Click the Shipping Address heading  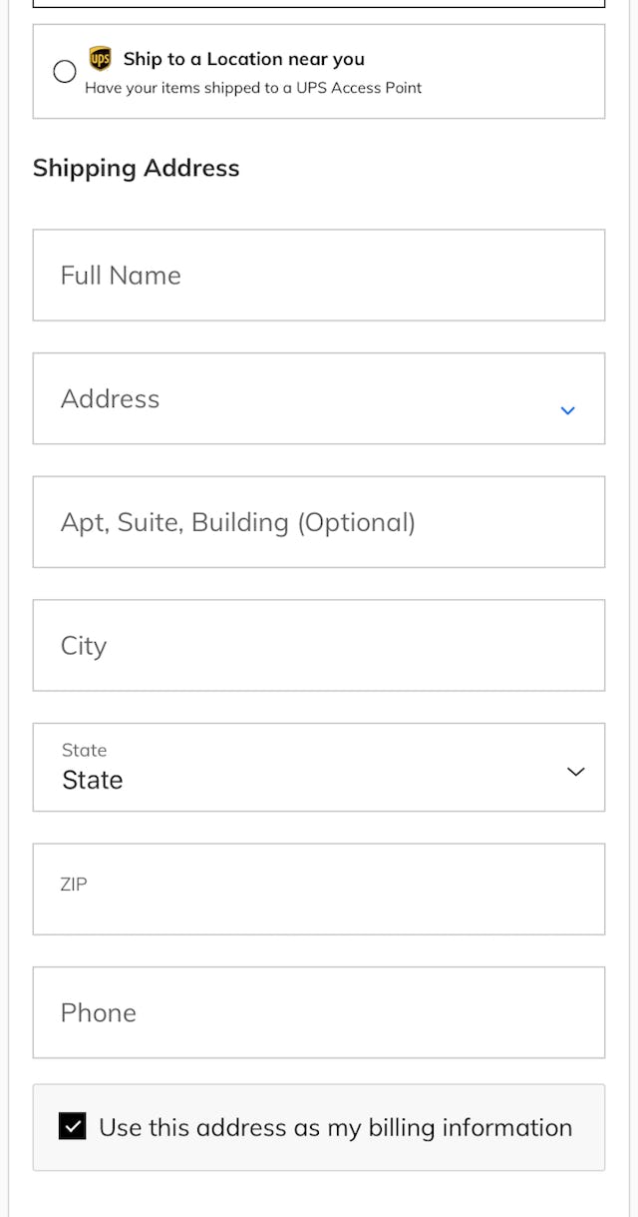[136, 168]
